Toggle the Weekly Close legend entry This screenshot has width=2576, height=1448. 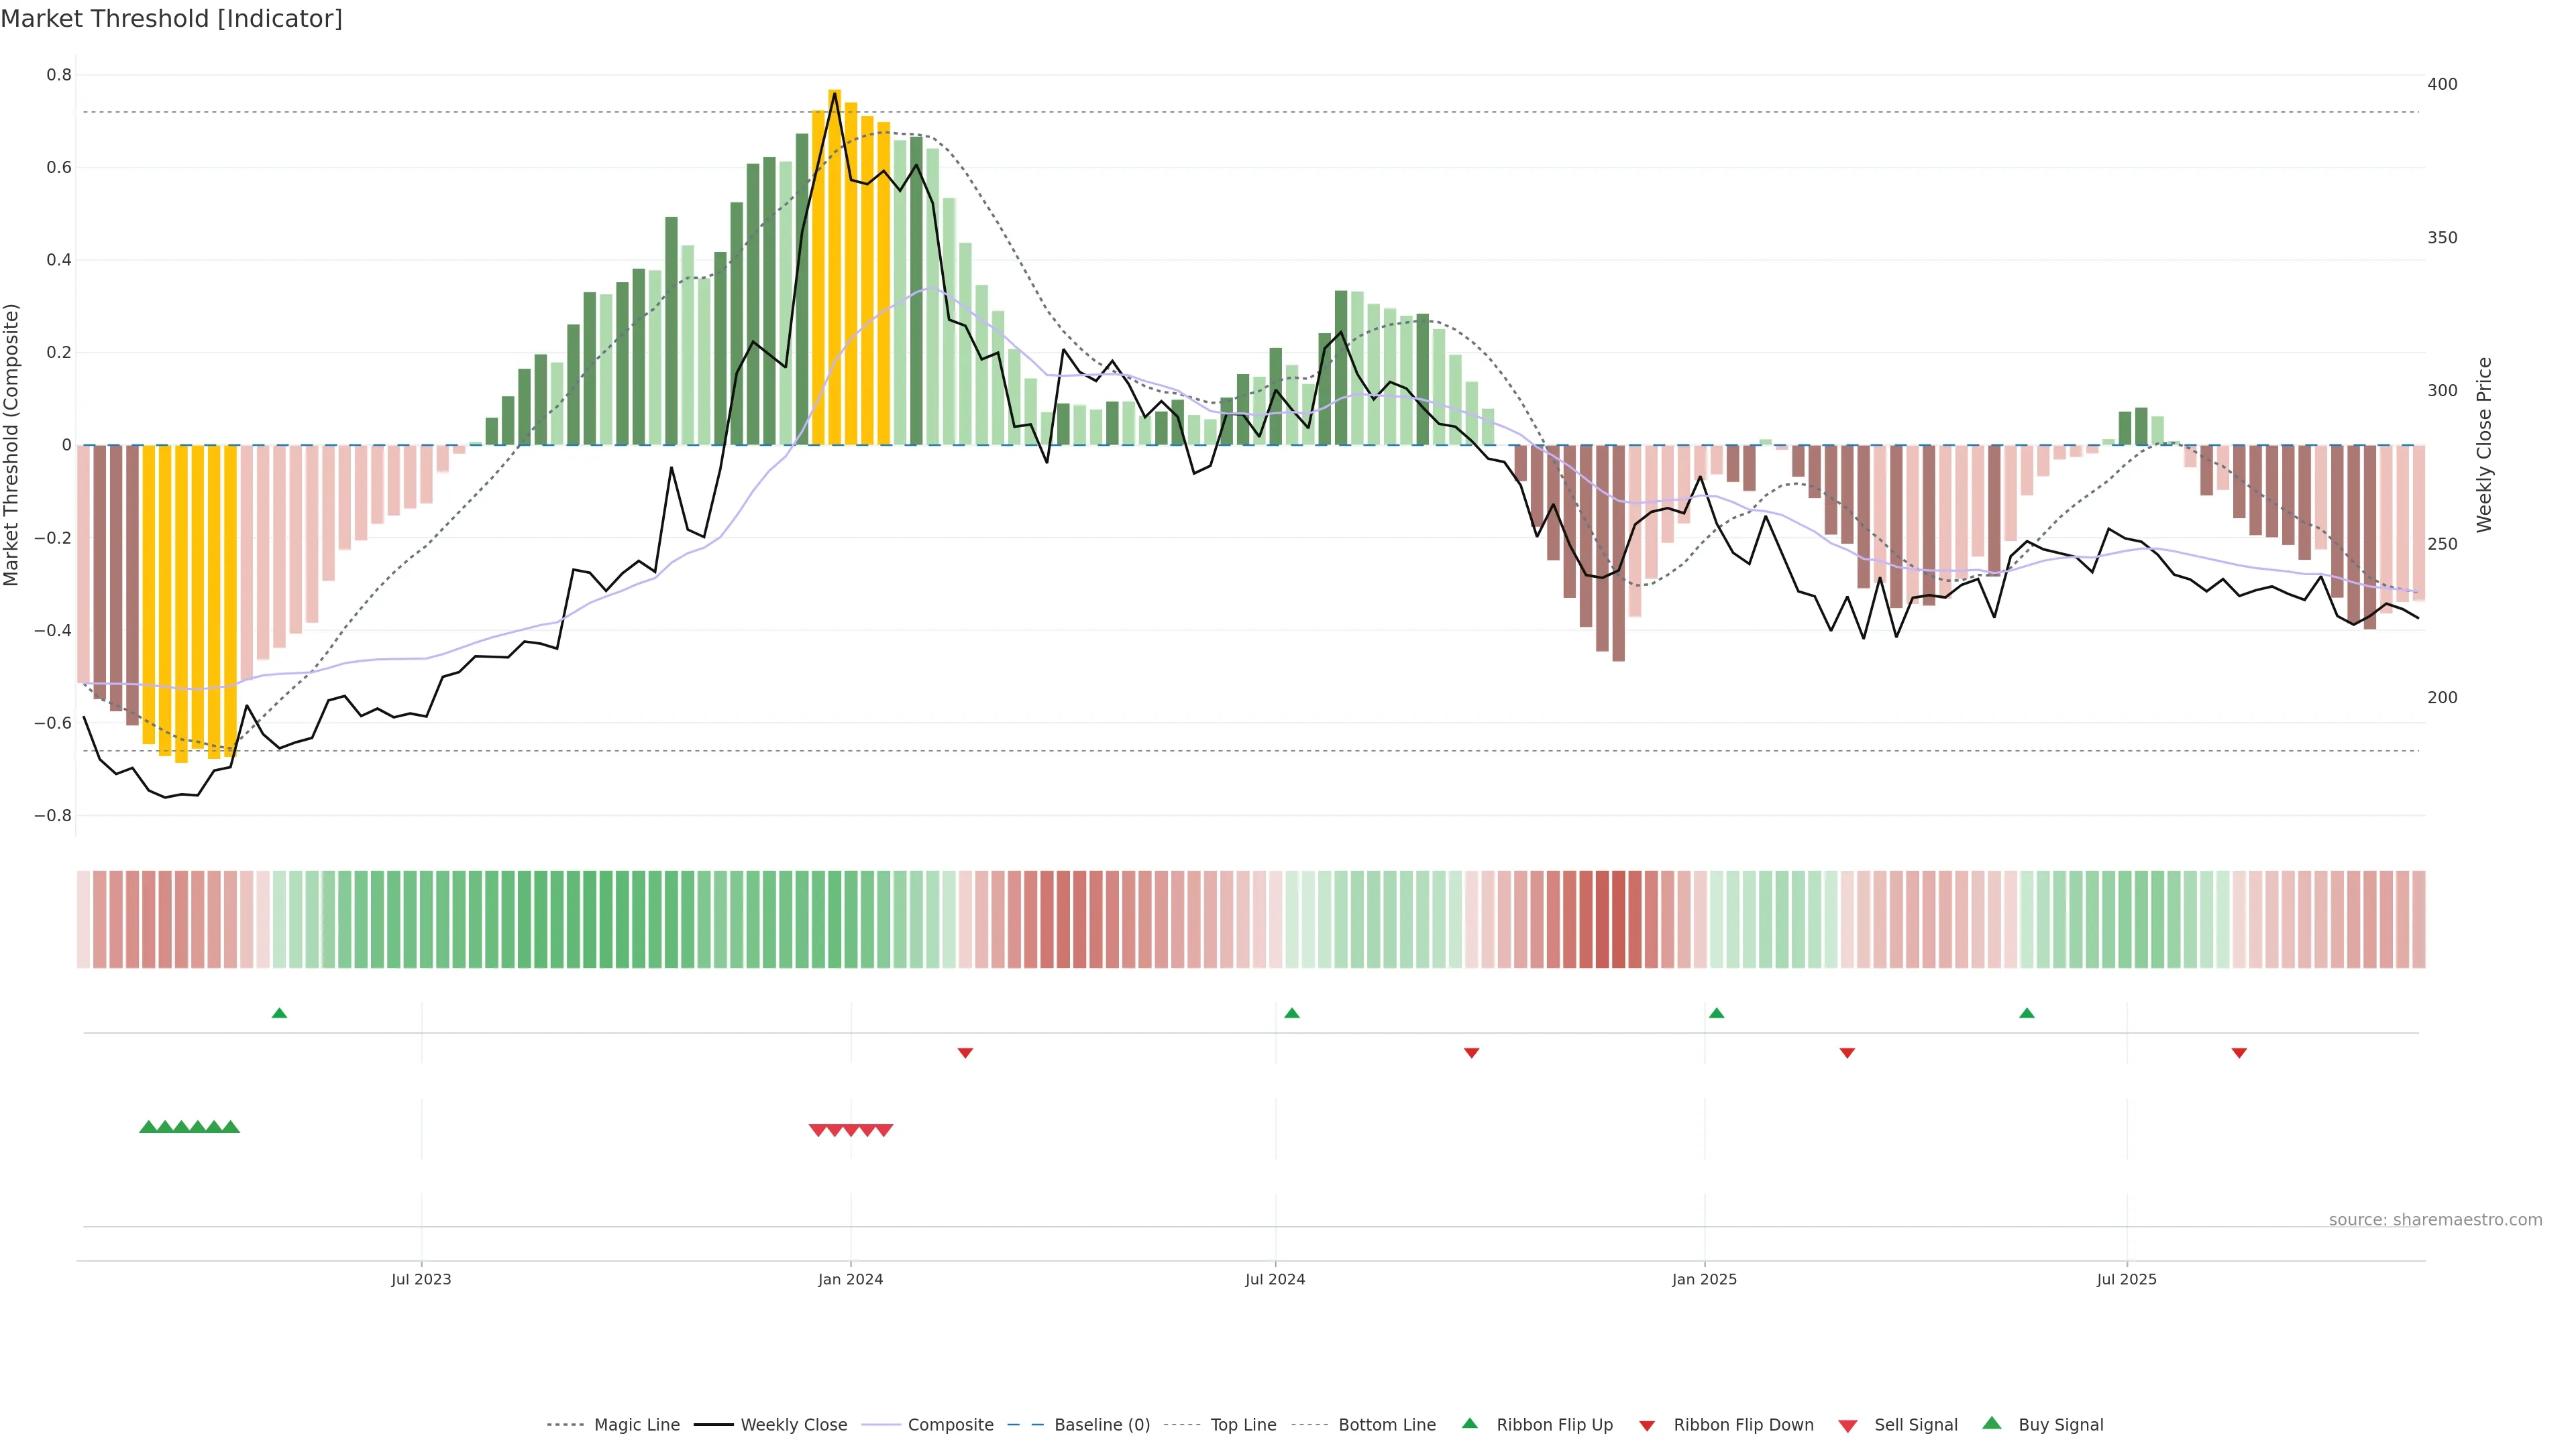(x=793, y=1425)
